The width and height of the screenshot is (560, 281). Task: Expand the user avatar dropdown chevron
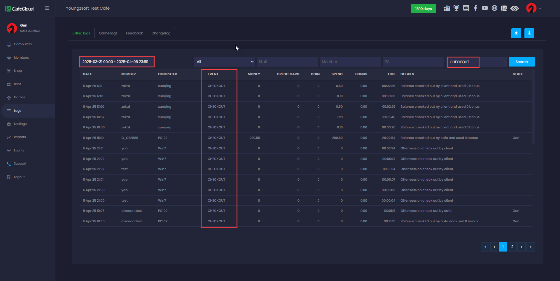[x=540, y=8]
